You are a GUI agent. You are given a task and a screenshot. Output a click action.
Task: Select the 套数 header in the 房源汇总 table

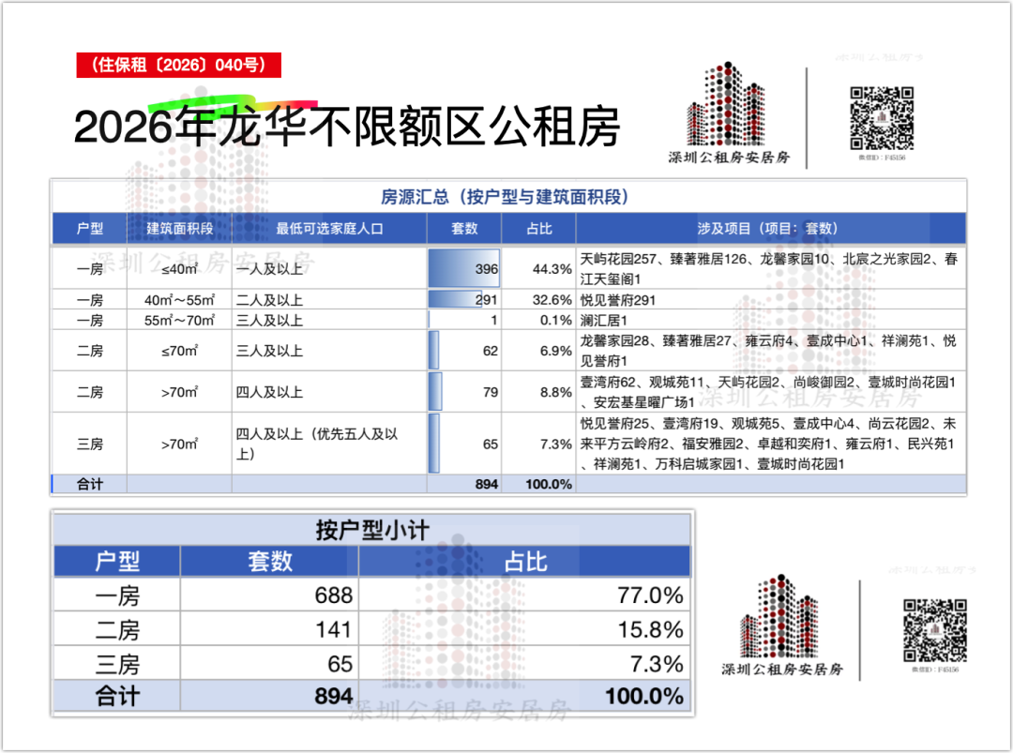coord(464,229)
